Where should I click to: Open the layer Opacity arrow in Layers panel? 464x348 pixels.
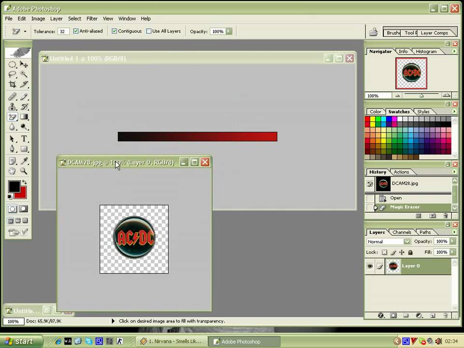[453, 242]
